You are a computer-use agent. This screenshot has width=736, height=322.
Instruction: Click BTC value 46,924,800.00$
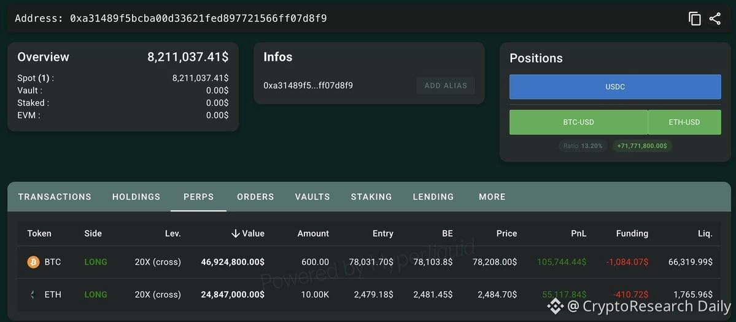[x=233, y=262]
